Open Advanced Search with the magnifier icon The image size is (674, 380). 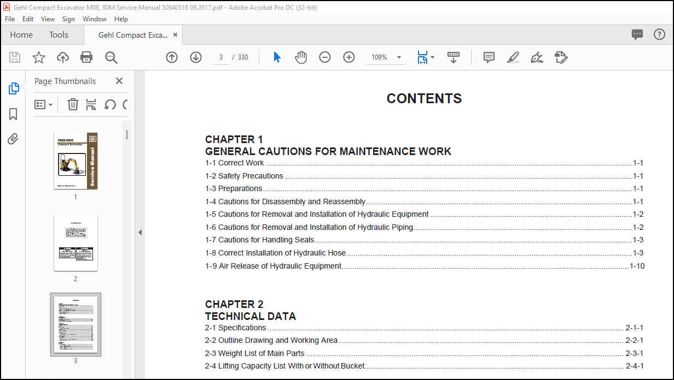click(111, 57)
